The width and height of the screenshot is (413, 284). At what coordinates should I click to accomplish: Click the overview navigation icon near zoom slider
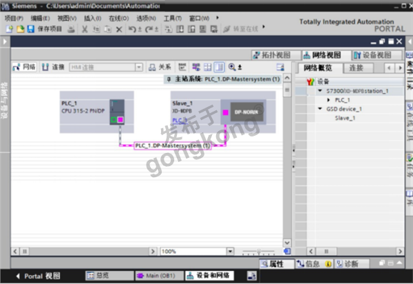pos(287,252)
